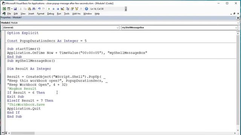The height and width of the screenshot is (135, 241).
Task: Close the Properties - Module1 panel
Action: [238, 18]
